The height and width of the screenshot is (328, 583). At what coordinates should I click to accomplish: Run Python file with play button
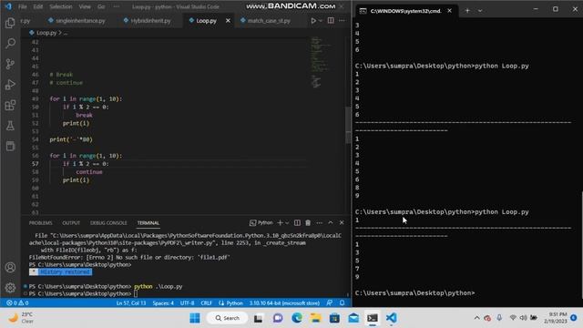click(x=313, y=20)
